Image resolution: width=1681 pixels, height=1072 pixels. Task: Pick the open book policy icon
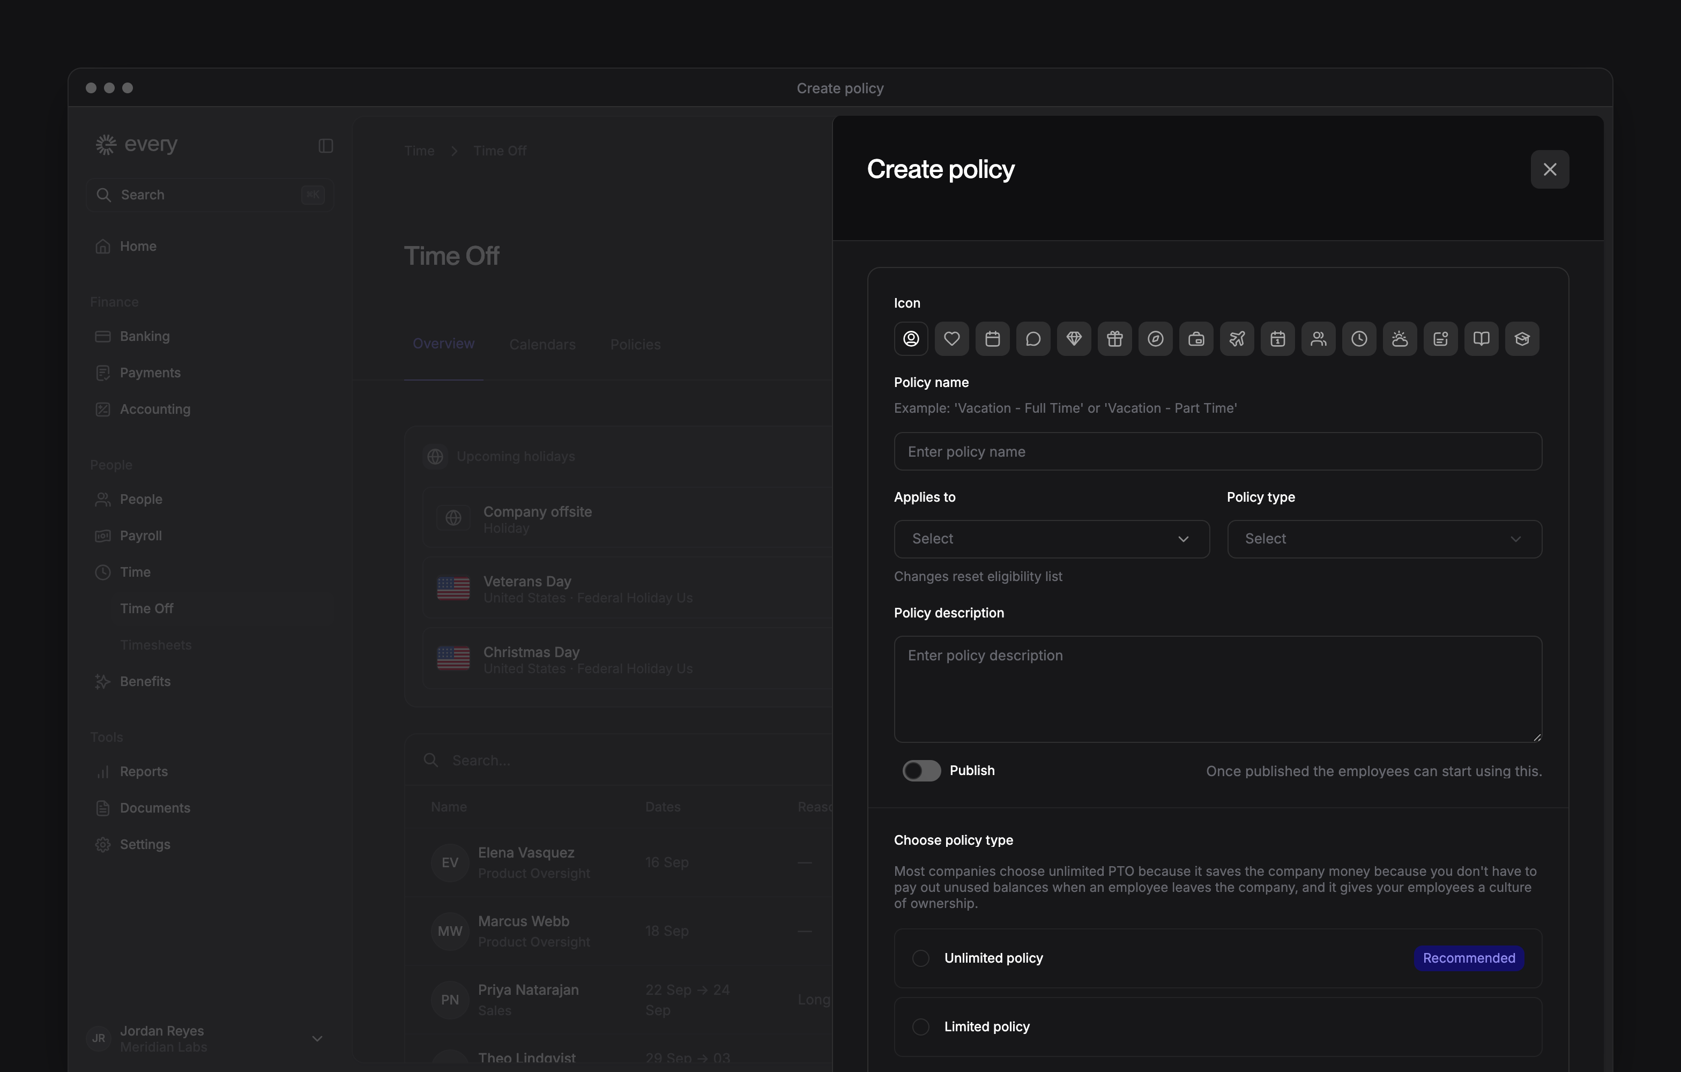[1482, 339]
